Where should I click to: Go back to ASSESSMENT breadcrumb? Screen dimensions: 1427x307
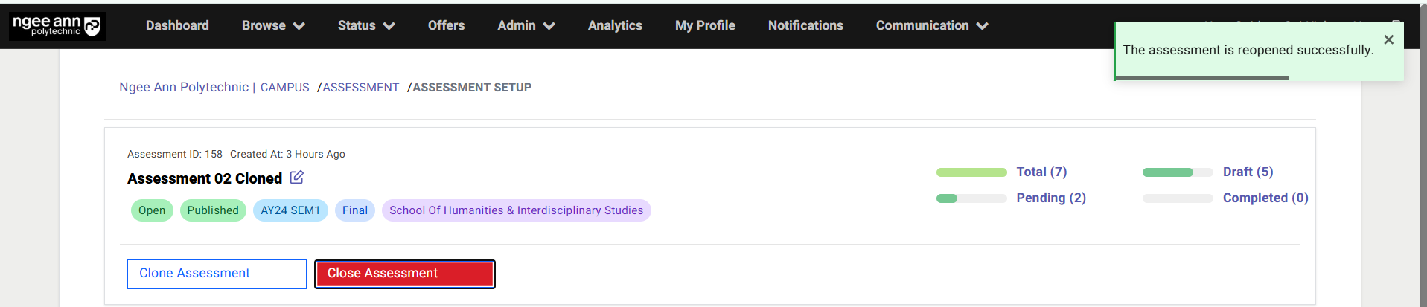[x=361, y=88]
